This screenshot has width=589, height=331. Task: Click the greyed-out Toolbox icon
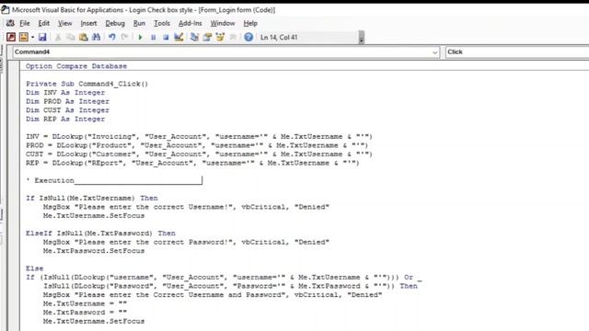click(x=233, y=37)
